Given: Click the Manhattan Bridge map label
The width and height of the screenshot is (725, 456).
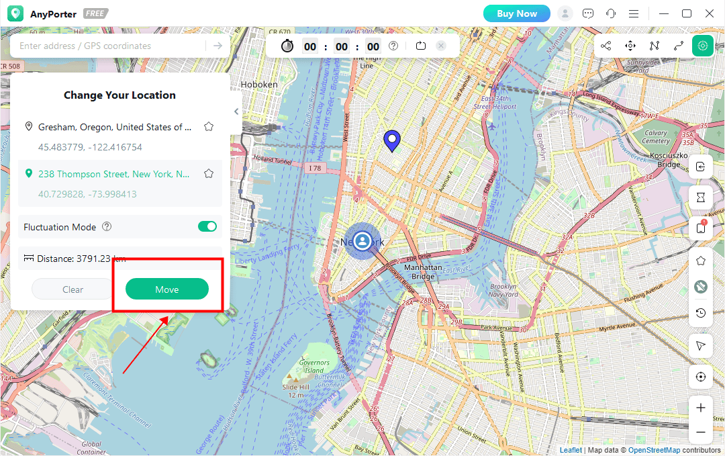Looking at the screenshot, I should (423, 272).
